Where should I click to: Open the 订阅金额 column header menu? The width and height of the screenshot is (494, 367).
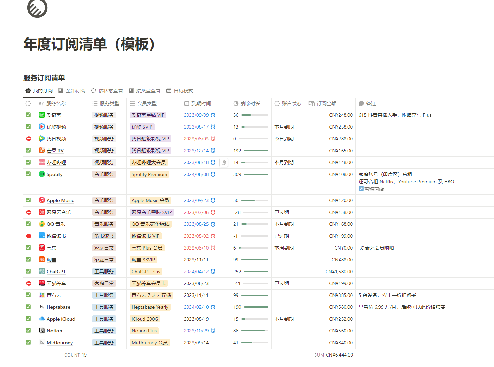[331, 104]
